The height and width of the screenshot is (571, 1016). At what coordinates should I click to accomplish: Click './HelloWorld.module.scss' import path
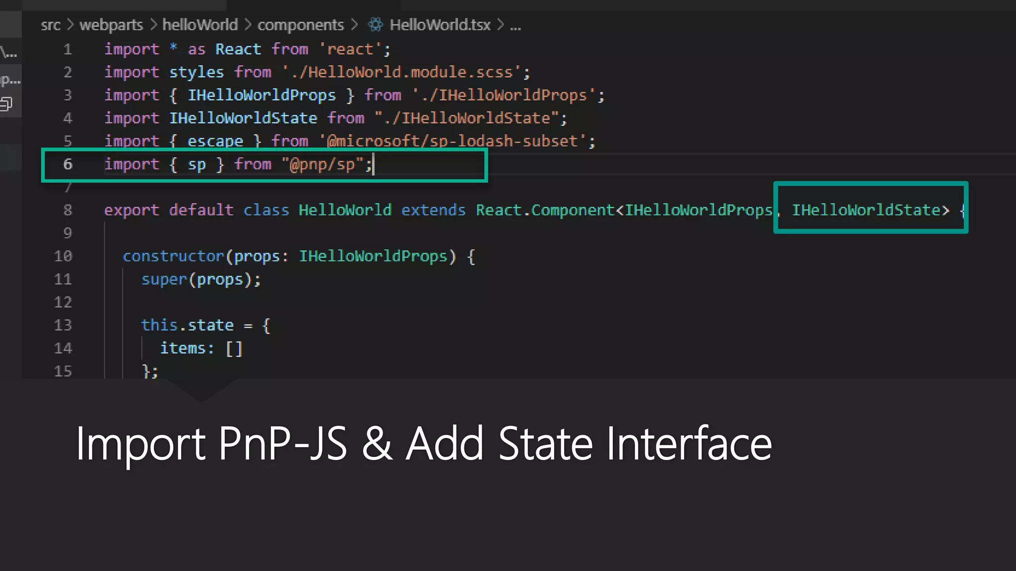click(x=401, y=72)
